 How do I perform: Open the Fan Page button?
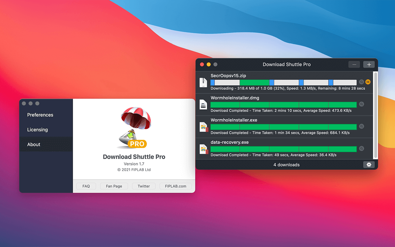click(x=114, y=186)
